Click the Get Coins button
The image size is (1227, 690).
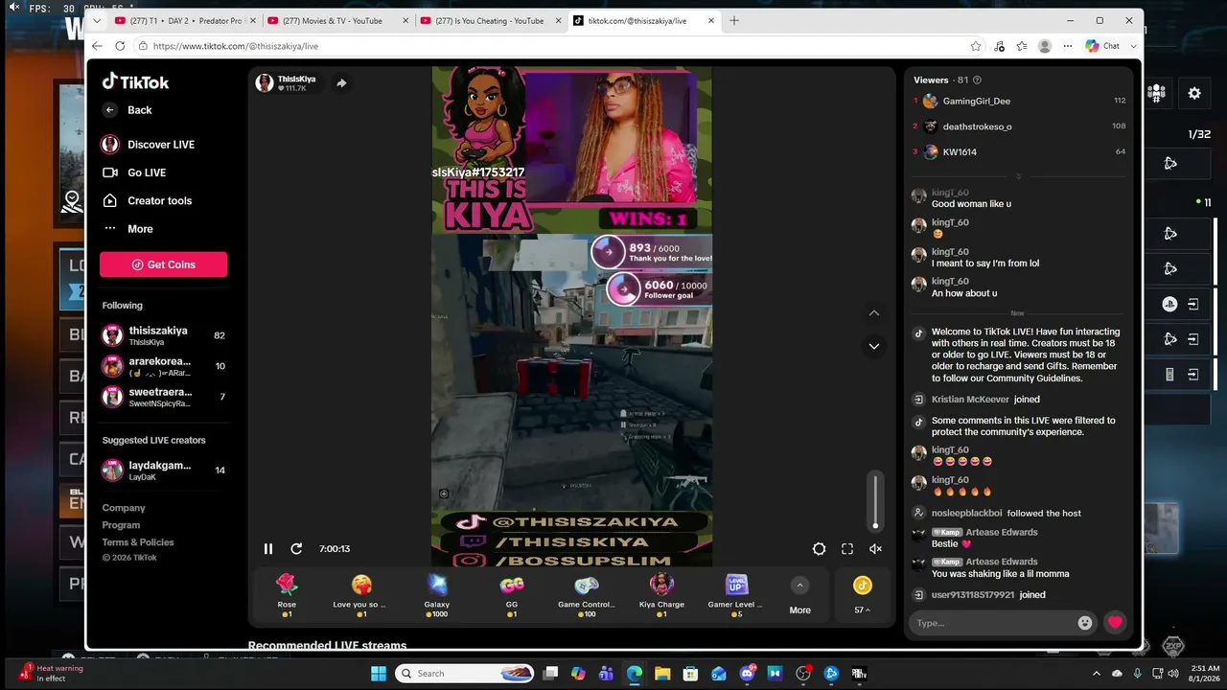pyautogui.click(x=164, y=264)
